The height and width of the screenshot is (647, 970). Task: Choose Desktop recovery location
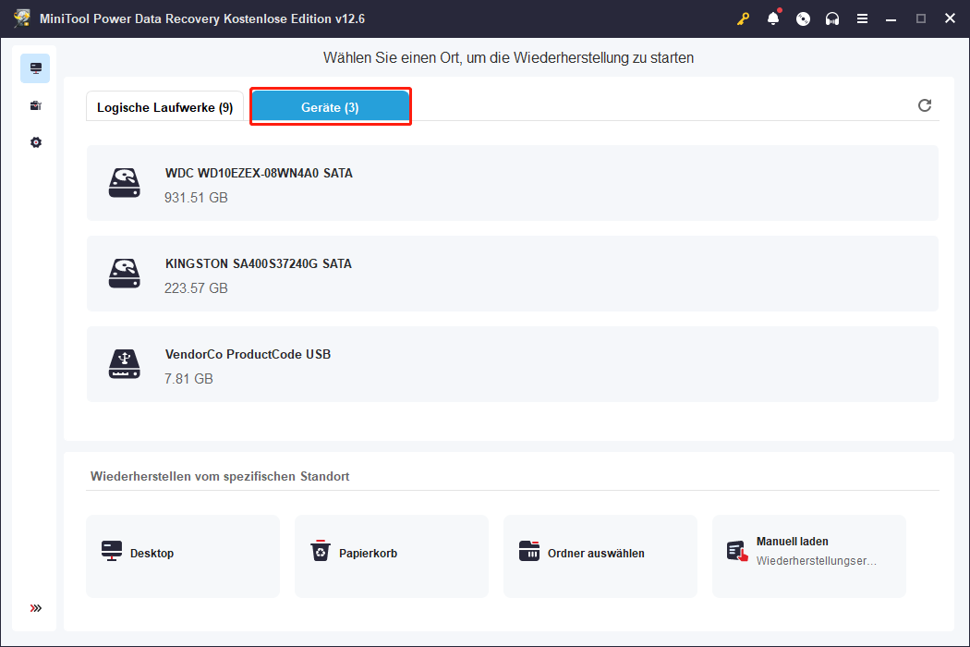183,556
